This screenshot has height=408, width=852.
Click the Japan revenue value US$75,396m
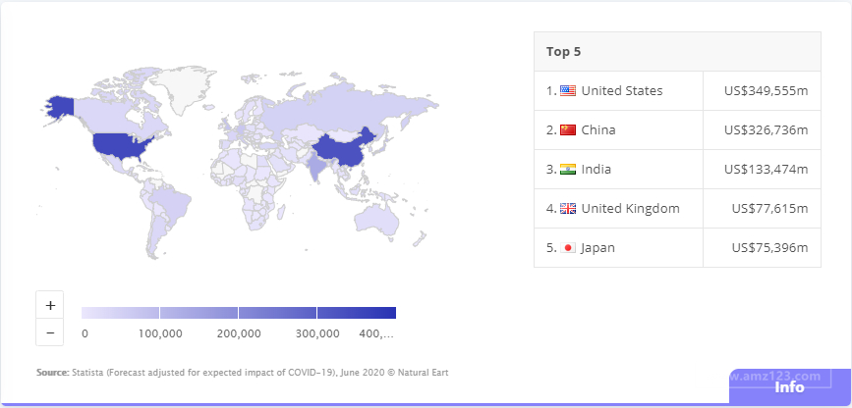769,248
